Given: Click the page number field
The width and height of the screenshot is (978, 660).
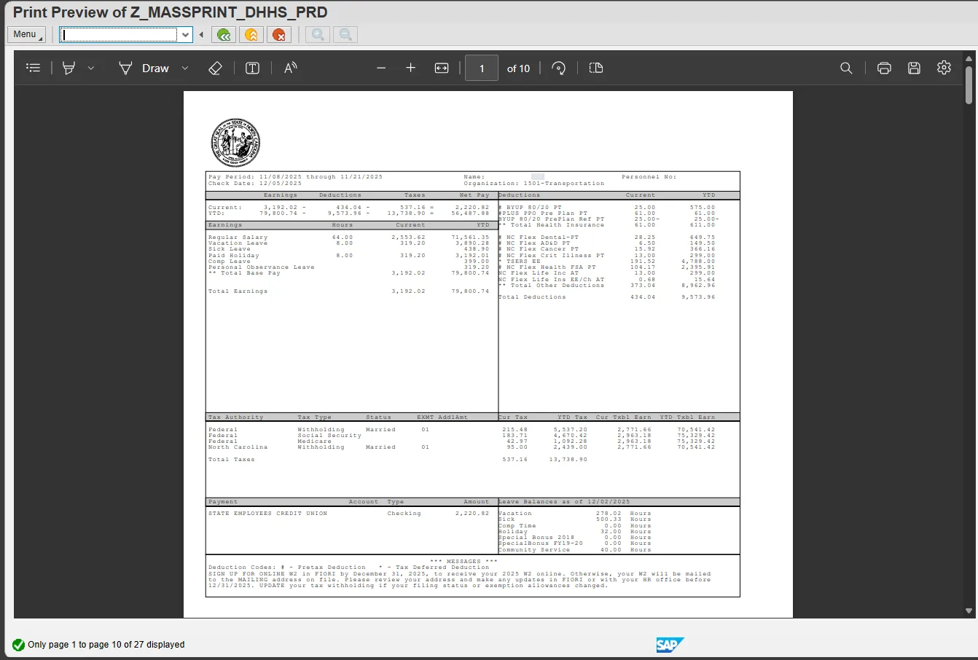Looking at the screenshot, I should pyautogui.click(x=482, y=68).
